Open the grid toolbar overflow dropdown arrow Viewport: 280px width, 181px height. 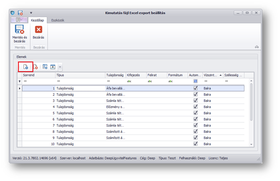[x=60, y=67]
